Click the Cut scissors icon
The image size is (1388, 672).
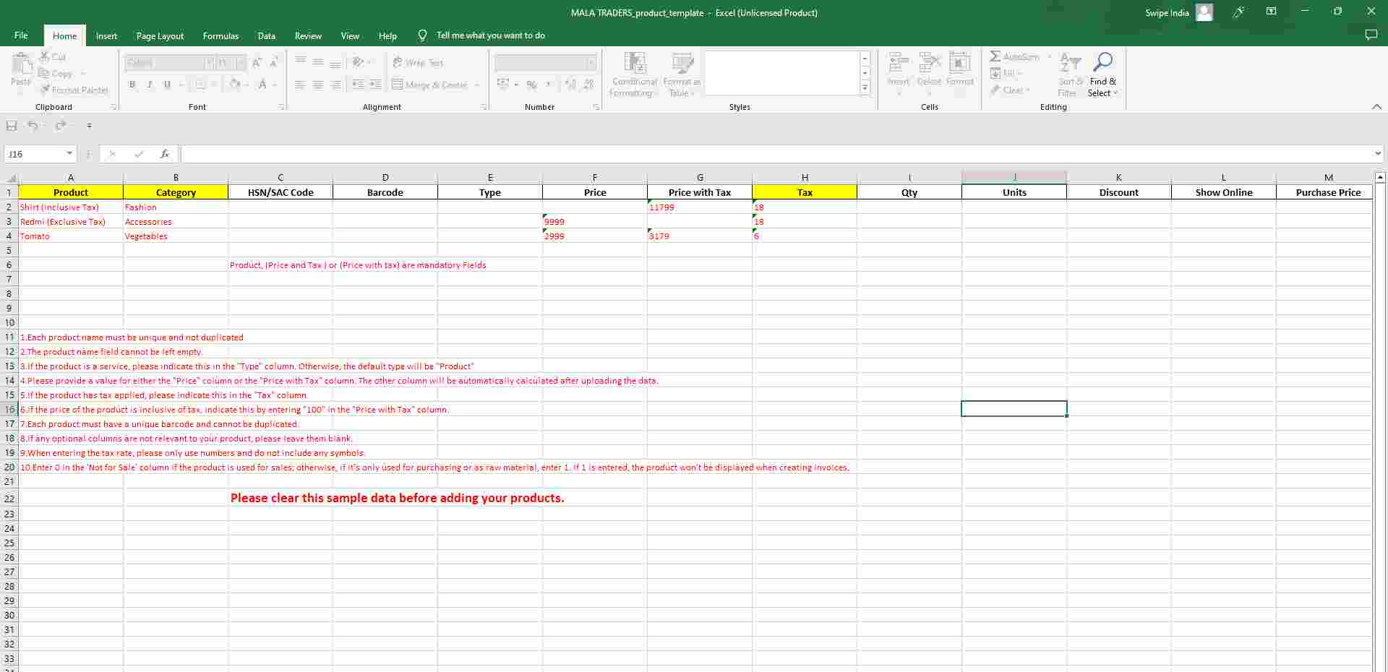point(44,56)
